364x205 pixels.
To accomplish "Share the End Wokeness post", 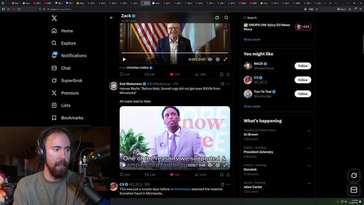I will tap(228, 175).
